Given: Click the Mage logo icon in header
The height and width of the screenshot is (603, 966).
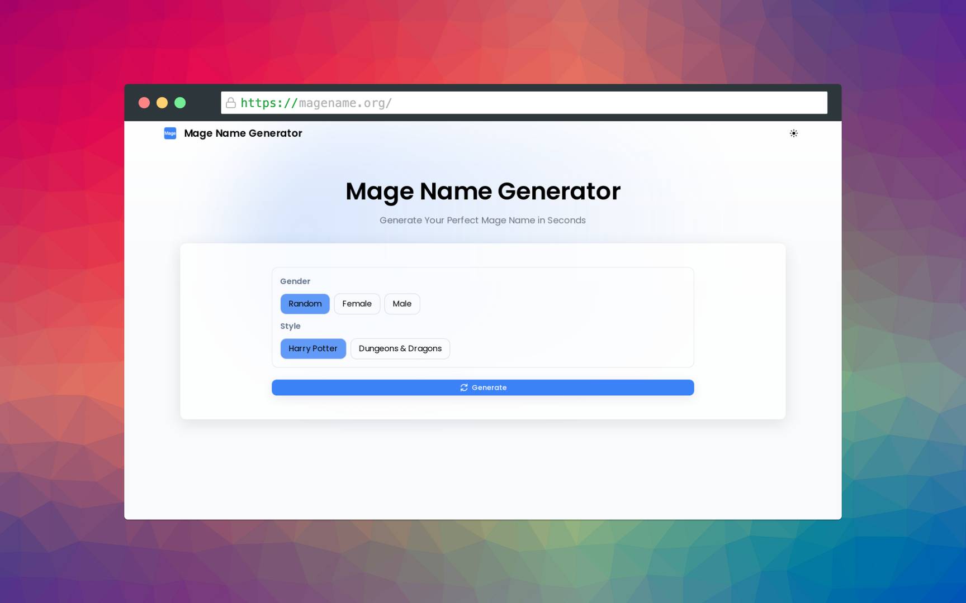Looking at the screenshot, I should pyautogui.click(x=170, y=133).
